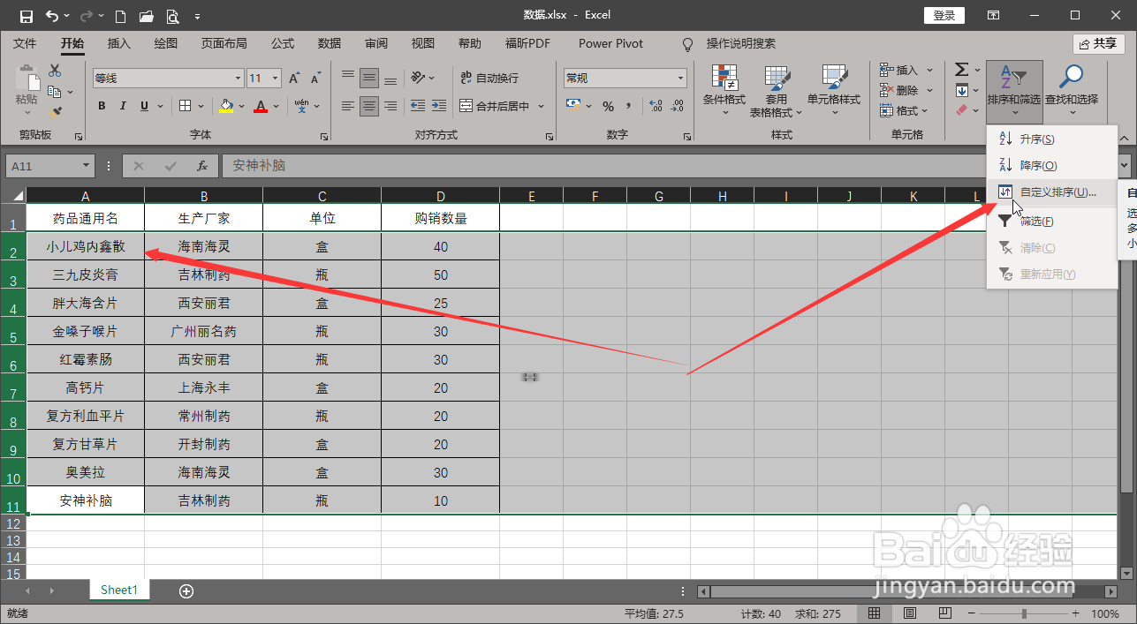
Task: Open the Find & Select (查找和选择) dropdown
Action: pyautogui.click(x=1071, y=91)
